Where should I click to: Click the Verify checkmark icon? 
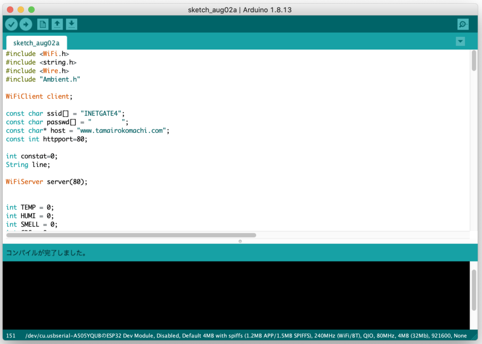[x=12, y=25]
